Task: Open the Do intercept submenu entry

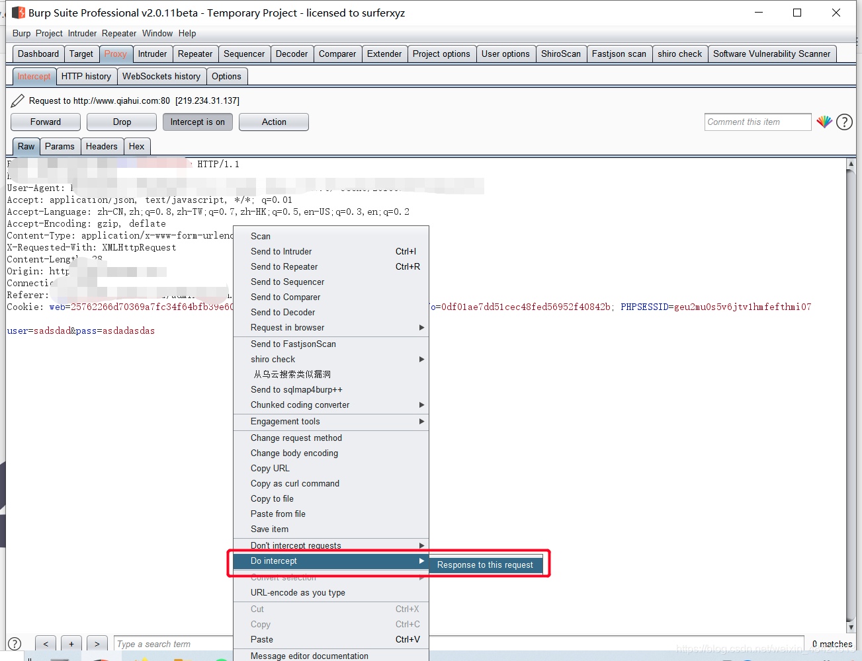Action: tap(331, 561)
